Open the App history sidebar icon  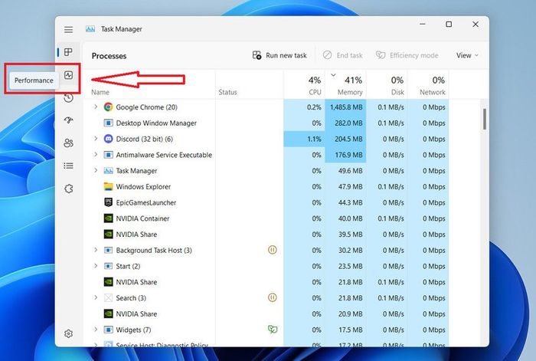click(x=69, y=97)
